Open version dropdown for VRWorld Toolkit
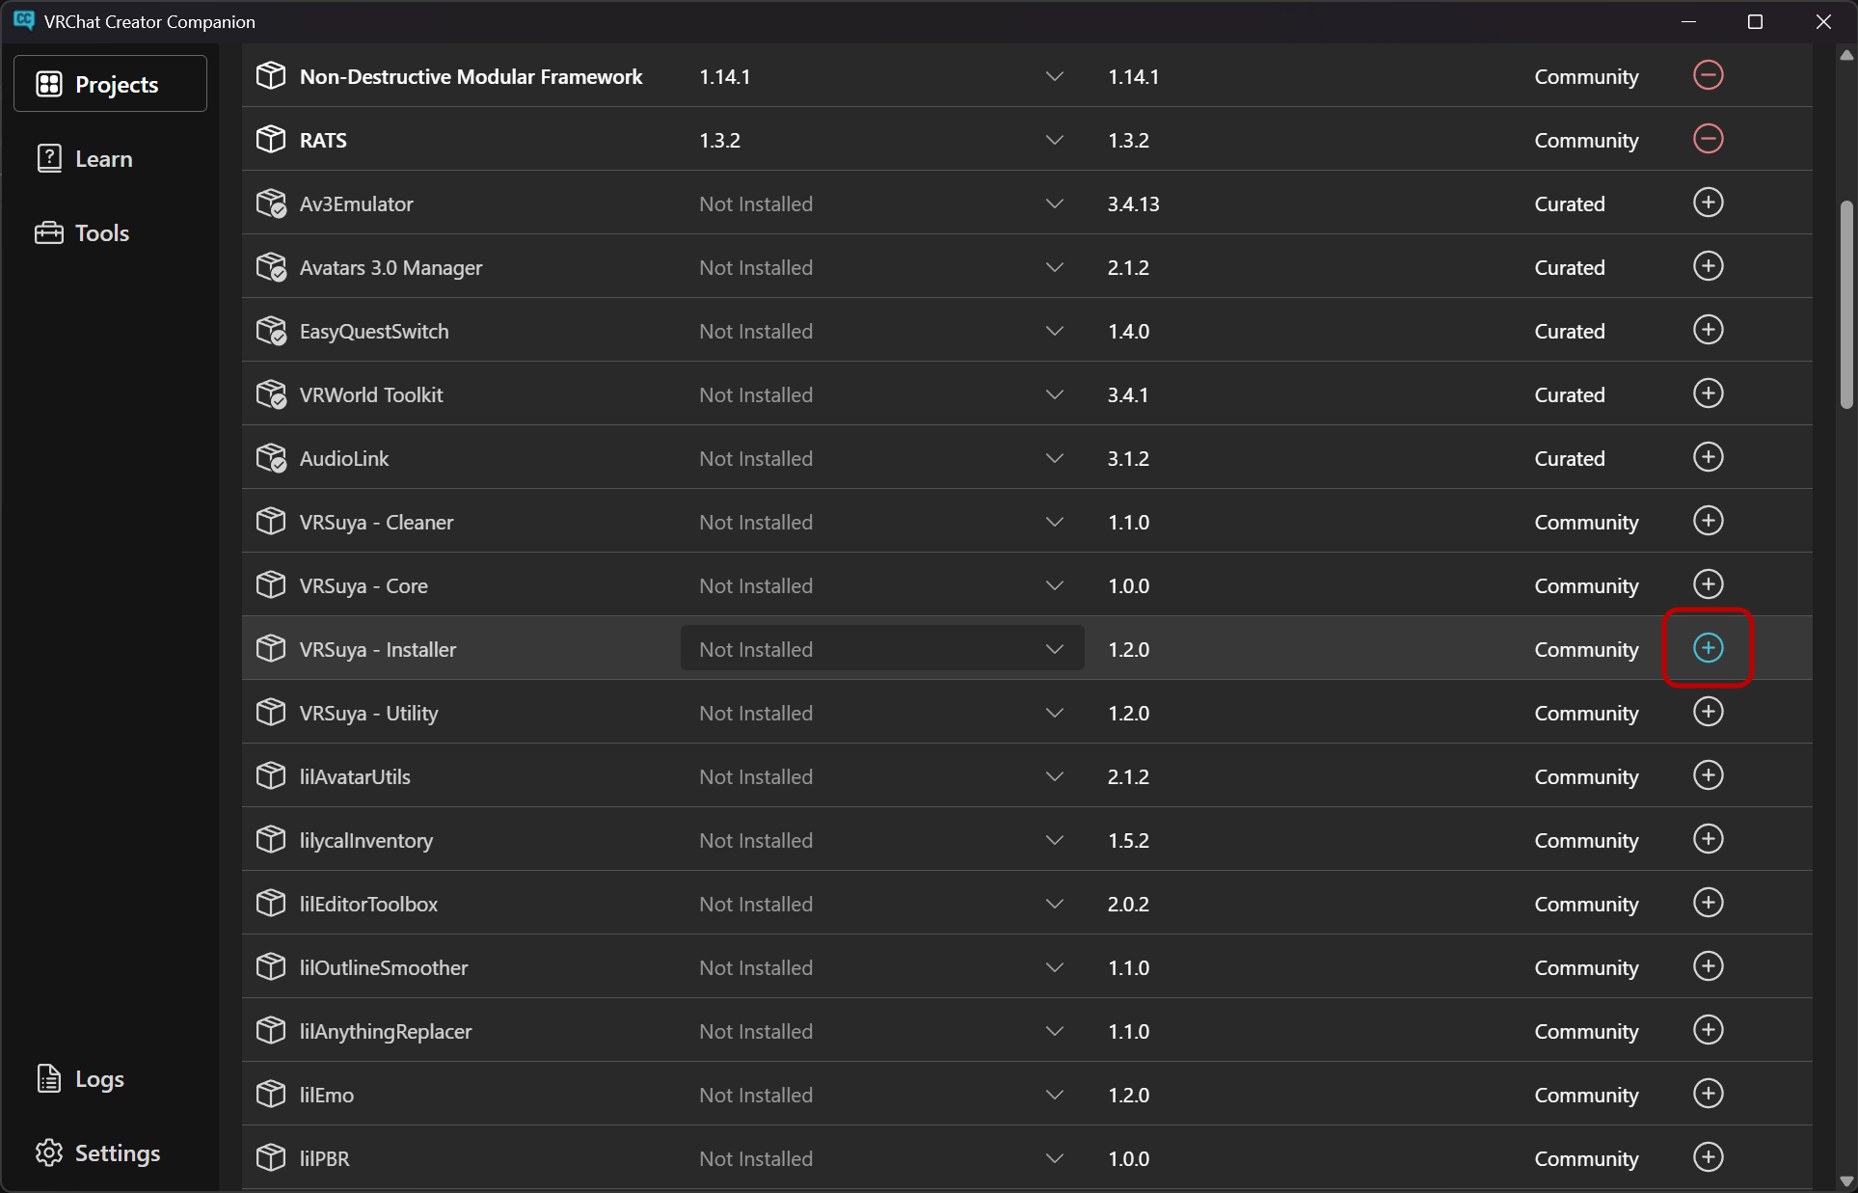 coord(882,394)
